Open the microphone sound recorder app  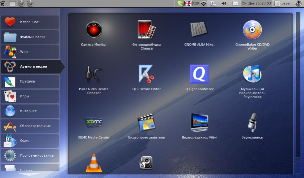[x=252, y=122]
